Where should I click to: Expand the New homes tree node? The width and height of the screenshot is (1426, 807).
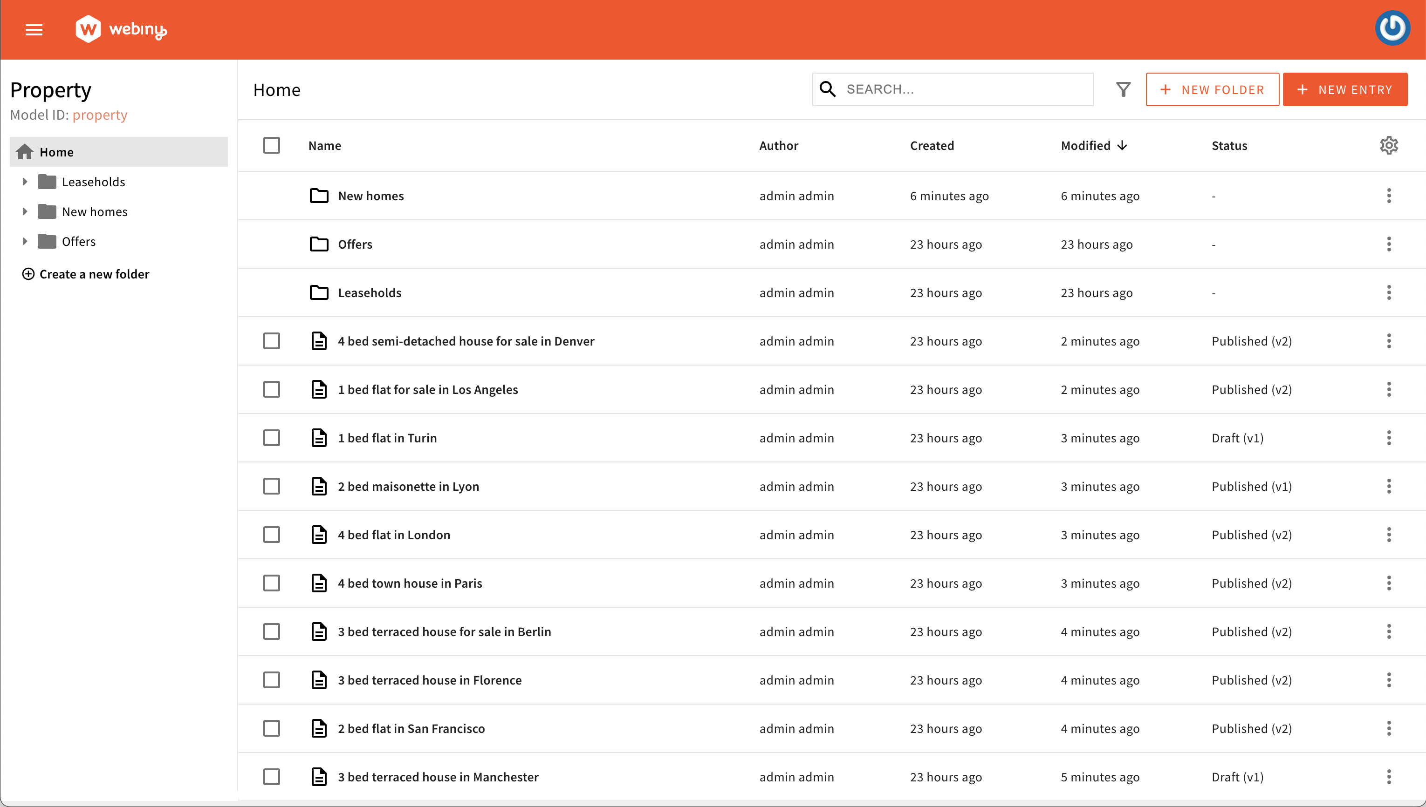tap(24, 212)
